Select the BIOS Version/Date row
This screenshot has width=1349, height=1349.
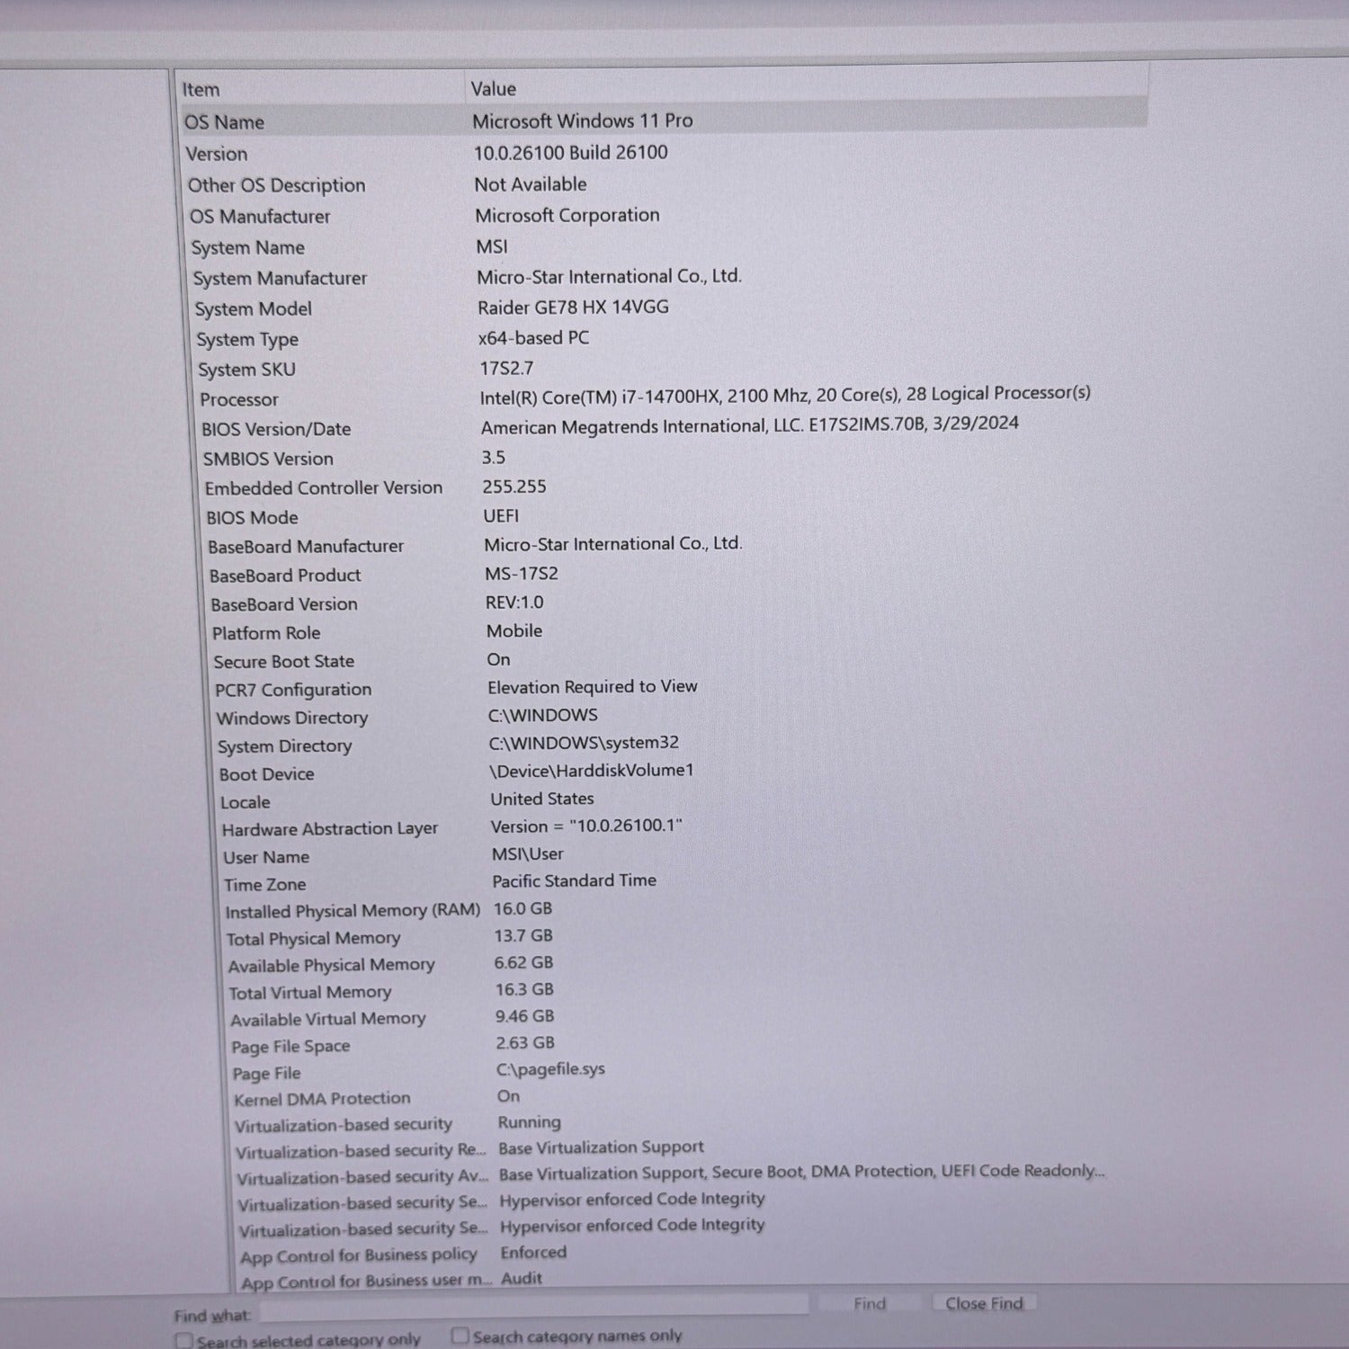276,430
